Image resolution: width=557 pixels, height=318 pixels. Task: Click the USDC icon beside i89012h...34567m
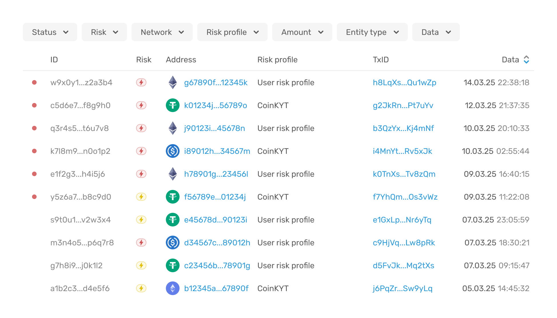click(x=173, y=151)
